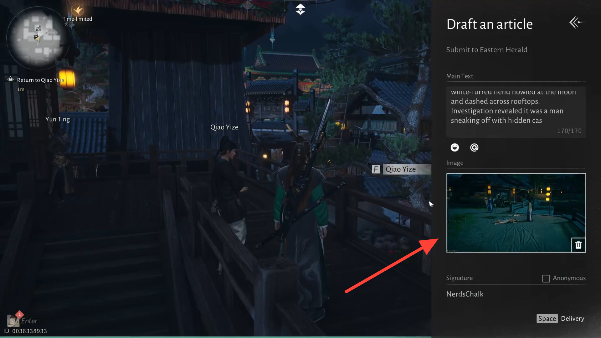Click the Space key hint

click(547, 319)
